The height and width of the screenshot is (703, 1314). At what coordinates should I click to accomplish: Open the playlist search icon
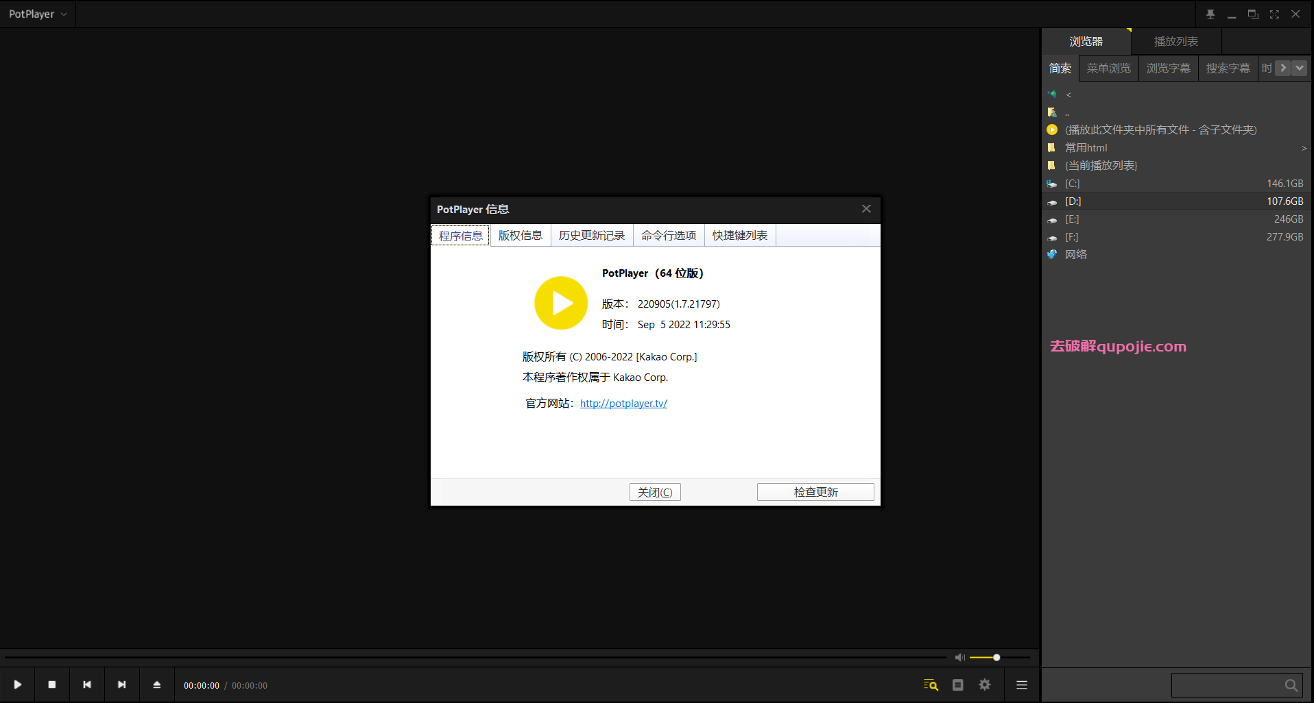click(931, 684)
